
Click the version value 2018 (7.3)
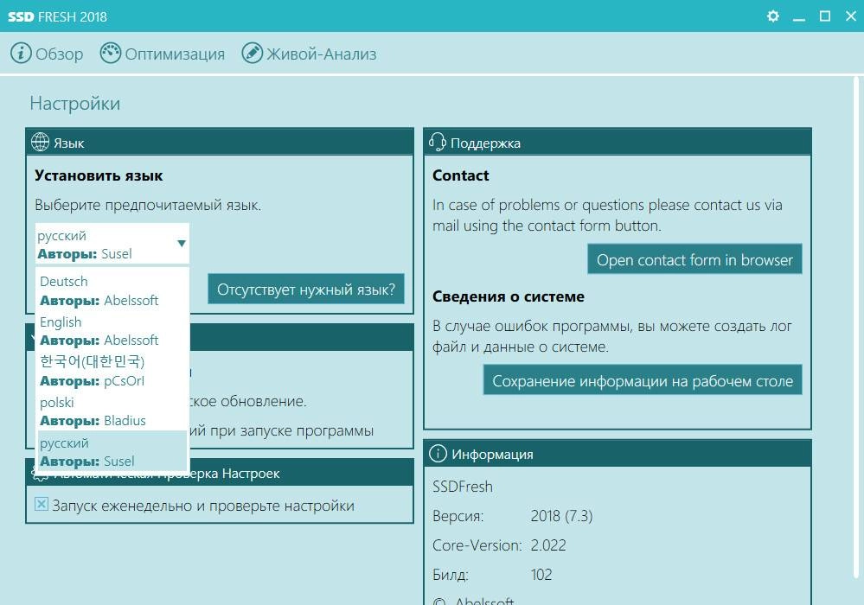[x=561, y=516]
